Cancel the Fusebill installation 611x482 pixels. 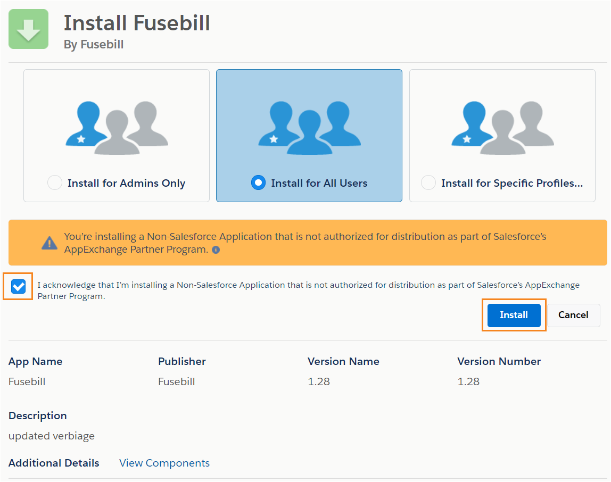(x=574, y=315)
